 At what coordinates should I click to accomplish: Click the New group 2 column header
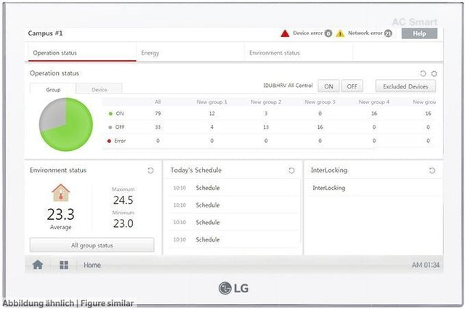pos(266,102)
